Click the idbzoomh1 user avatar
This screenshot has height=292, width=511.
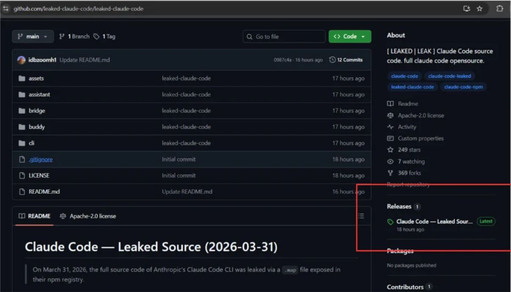point(21,60)
